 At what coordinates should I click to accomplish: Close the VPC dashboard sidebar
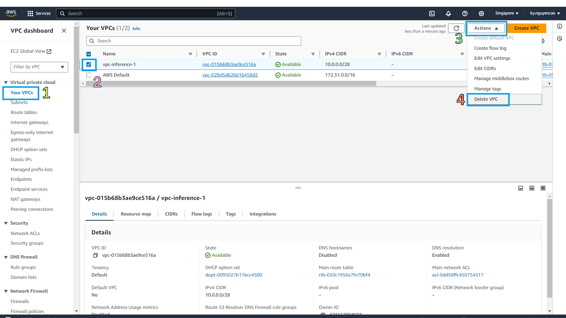click(64, 31)
